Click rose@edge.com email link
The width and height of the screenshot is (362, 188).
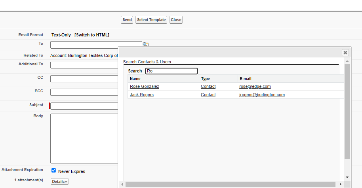coord(255,86)
